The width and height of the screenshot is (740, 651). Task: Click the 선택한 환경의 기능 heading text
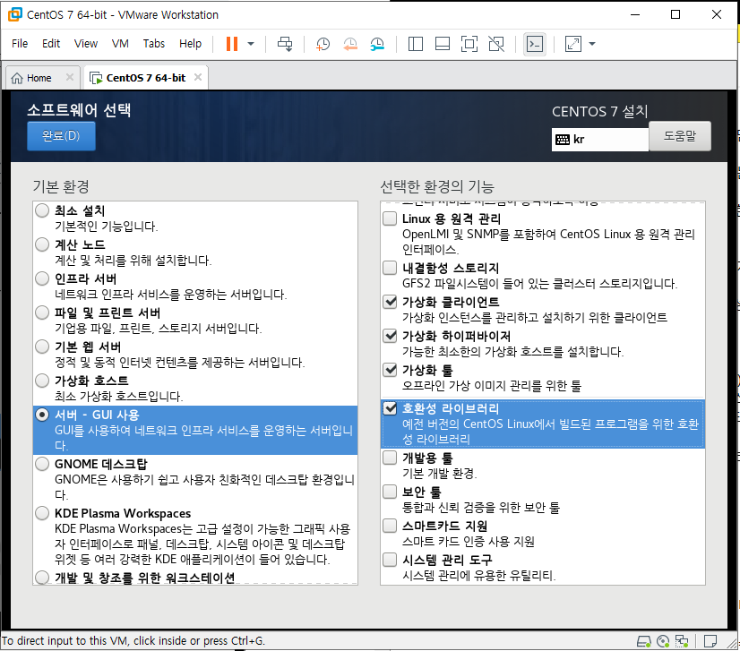[437, 187]
